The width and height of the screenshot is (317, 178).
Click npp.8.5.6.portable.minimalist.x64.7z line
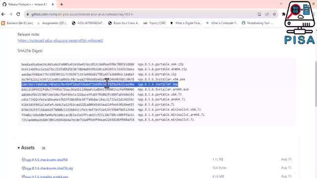coord(111,110)
